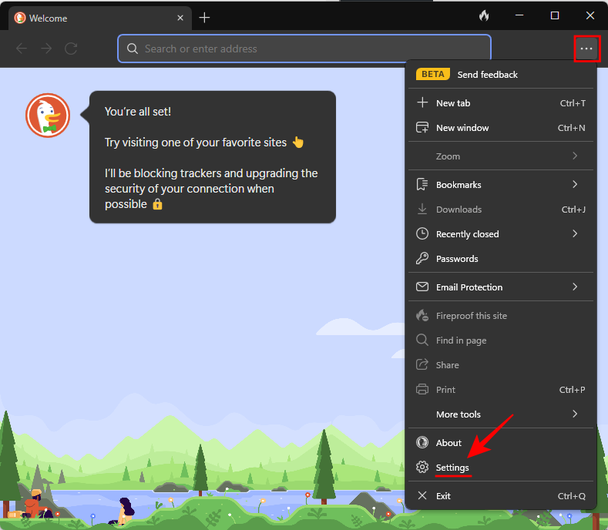Minimize the browser window

pyautogui.click(x=519, y=15)
